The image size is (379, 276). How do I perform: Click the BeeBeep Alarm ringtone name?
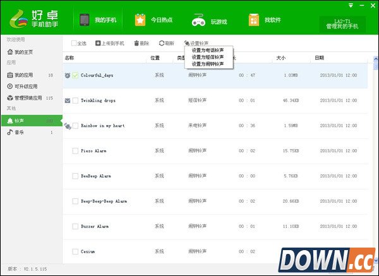(96, 176)
